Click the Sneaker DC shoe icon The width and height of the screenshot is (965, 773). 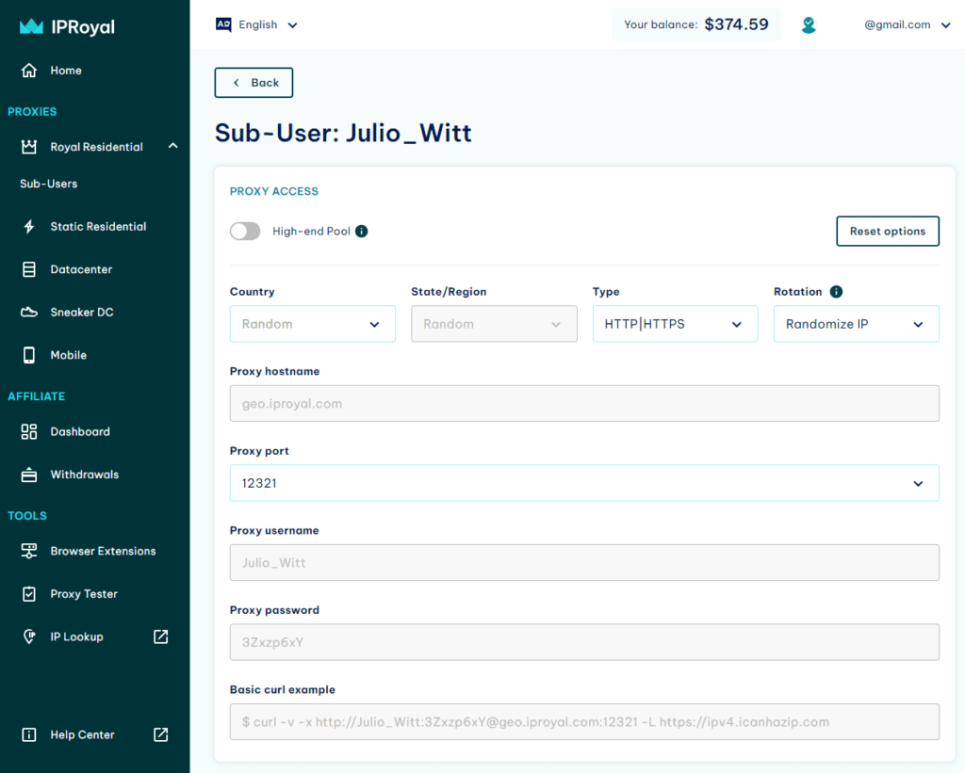[29, 313]
